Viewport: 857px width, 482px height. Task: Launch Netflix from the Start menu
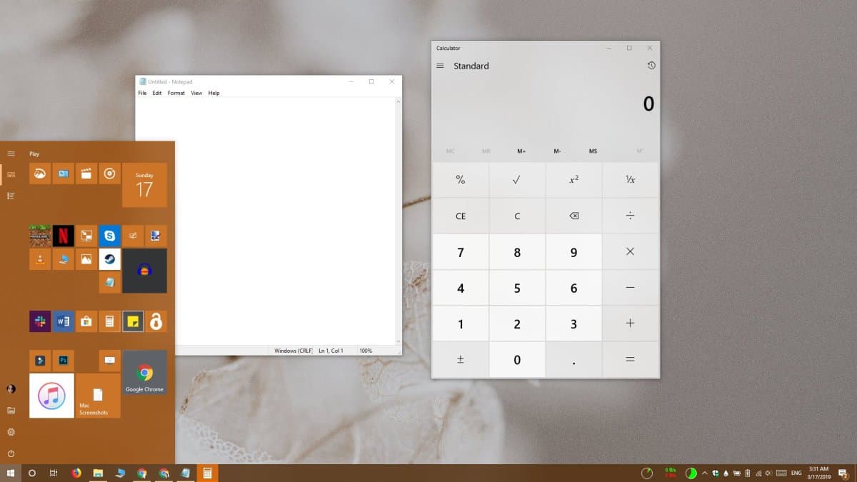64,236
